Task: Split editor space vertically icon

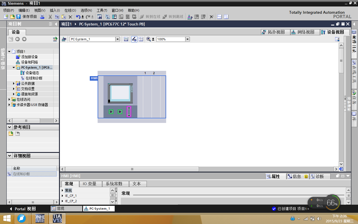Action: tap(226, 17)
